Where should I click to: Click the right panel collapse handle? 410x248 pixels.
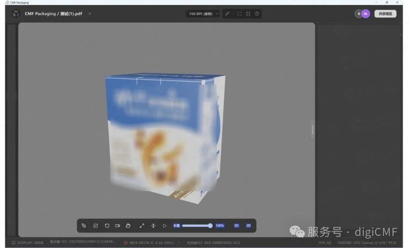[x=312, y=130]
